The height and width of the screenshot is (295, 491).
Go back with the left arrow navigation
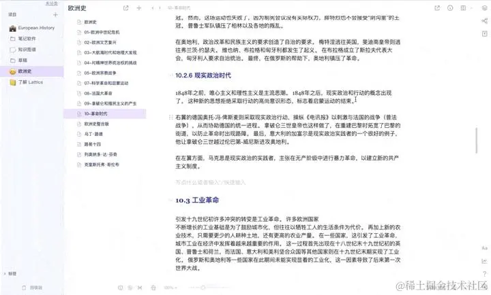pos(153,8)
